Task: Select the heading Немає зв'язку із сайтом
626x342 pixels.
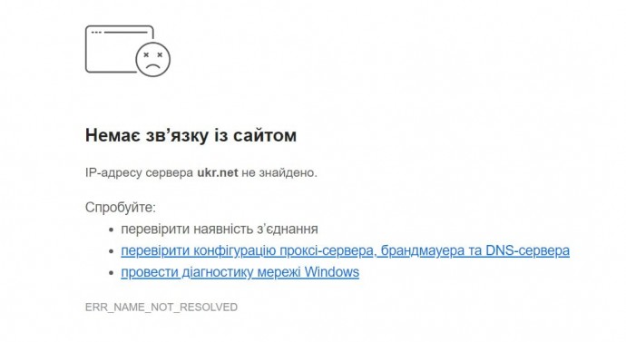Action: click(x=191, y=135)
